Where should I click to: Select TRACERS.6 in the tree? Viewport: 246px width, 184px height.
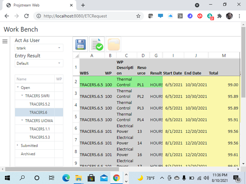tap(38, 112)
